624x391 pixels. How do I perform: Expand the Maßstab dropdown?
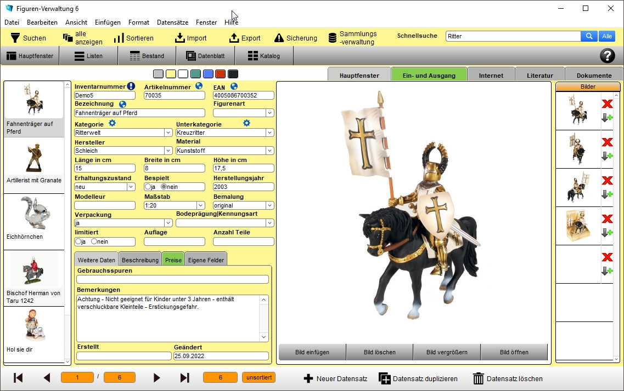pyautogui.click(x=200, y=205)
